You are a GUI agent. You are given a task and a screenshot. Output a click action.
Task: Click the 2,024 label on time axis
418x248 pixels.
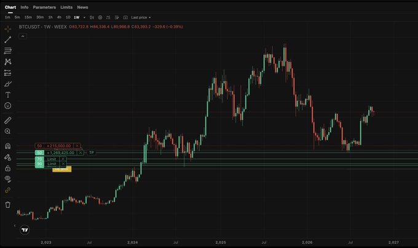coord(133,242)
